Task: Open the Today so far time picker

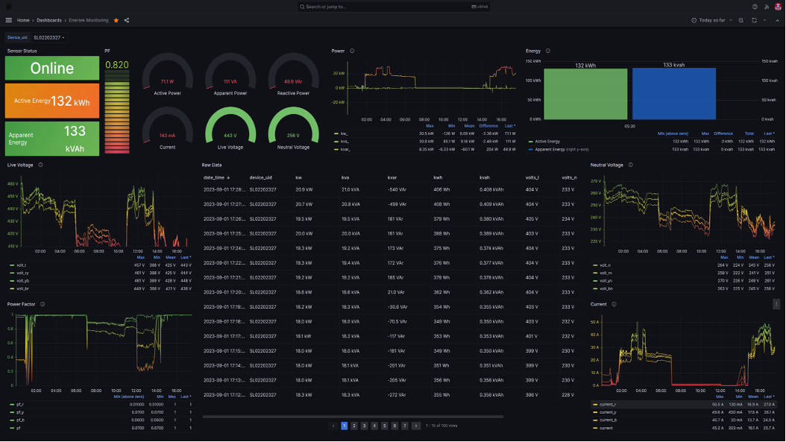Action: click(x=712, y=20)
